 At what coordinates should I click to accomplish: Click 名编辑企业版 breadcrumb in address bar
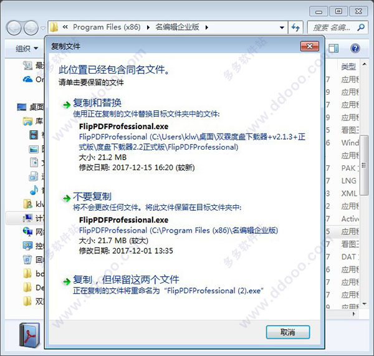pyautogui.click(x=177, y=27)
